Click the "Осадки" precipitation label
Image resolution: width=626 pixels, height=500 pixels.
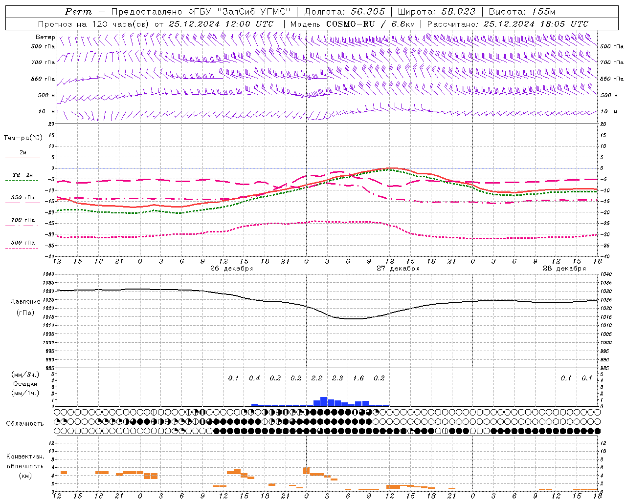25,384
